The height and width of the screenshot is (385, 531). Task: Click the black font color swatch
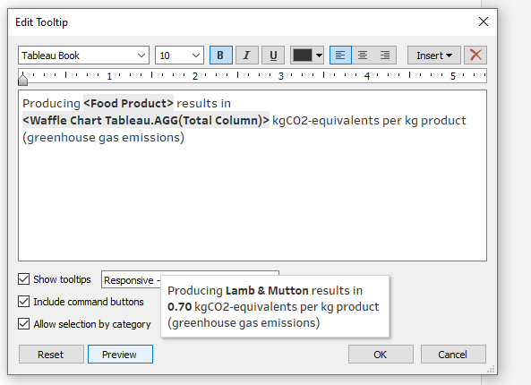(303, 56)
